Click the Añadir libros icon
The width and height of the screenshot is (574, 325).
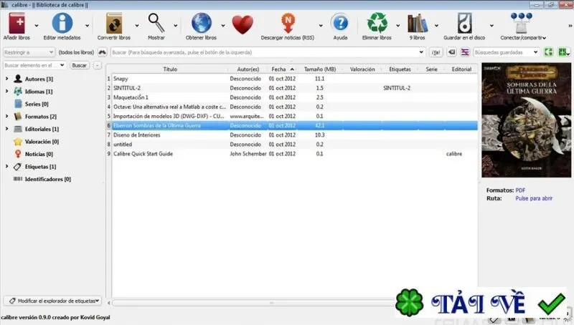coord(17,24)
